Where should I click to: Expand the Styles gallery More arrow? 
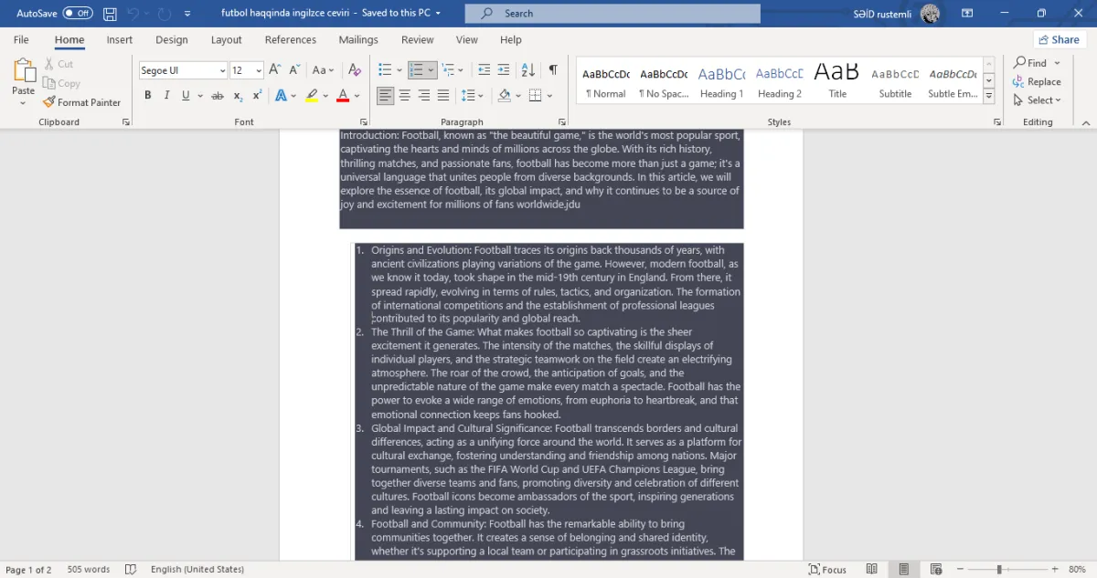(x=988, y=96)
